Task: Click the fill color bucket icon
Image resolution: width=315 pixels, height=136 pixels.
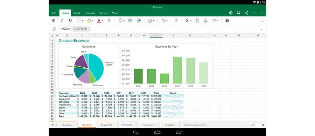Action: click(89, 21)
